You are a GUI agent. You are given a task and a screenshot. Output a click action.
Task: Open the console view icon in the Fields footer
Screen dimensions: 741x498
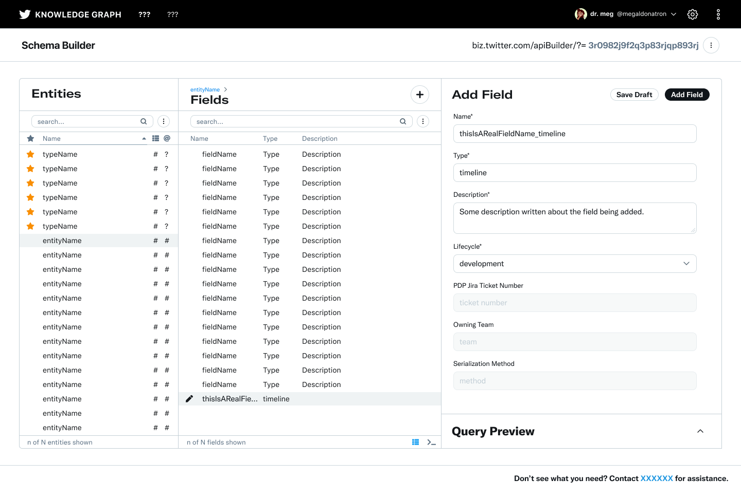point(431,442)
